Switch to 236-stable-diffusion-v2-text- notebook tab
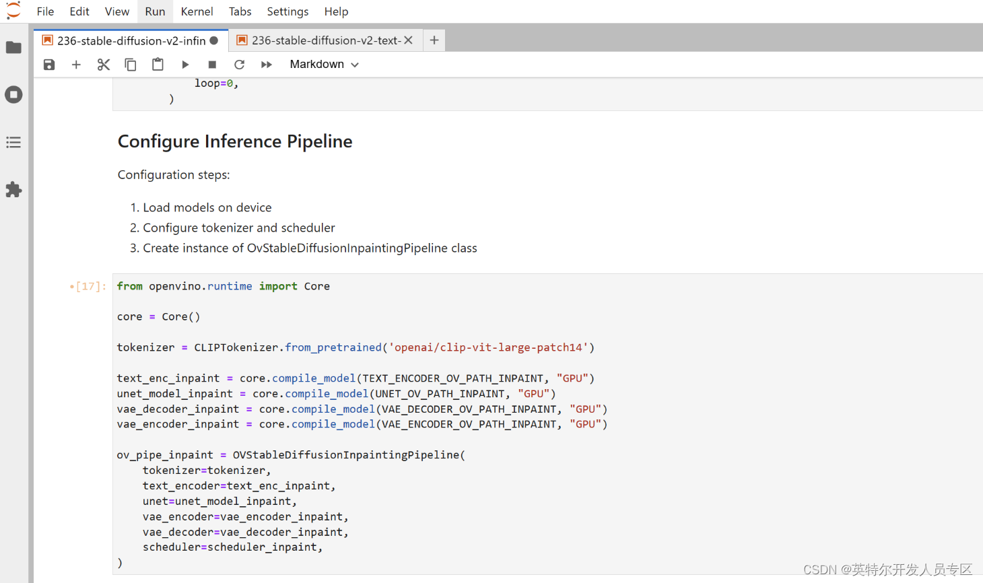 (326, 40)
